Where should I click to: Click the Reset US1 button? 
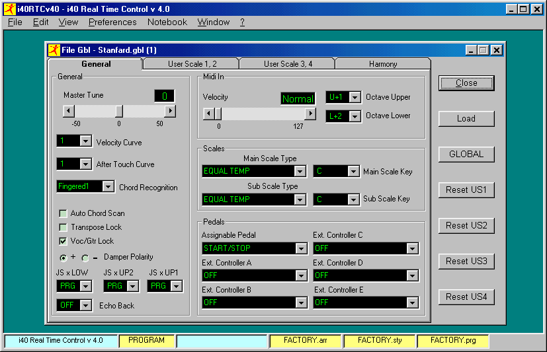466,190
